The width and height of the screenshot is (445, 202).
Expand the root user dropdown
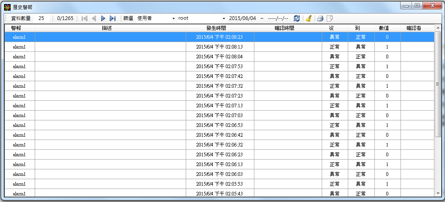[x=224, y=18]
